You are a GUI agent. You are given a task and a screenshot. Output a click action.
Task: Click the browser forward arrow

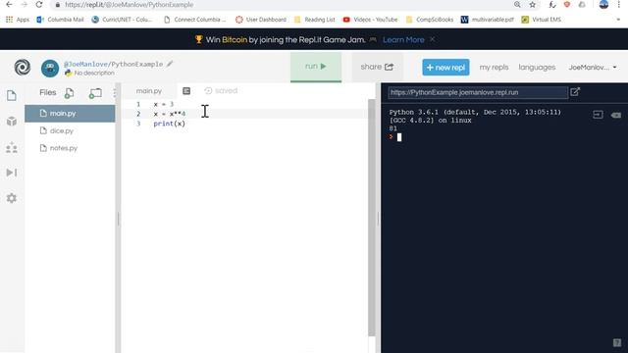pos(24,4)
